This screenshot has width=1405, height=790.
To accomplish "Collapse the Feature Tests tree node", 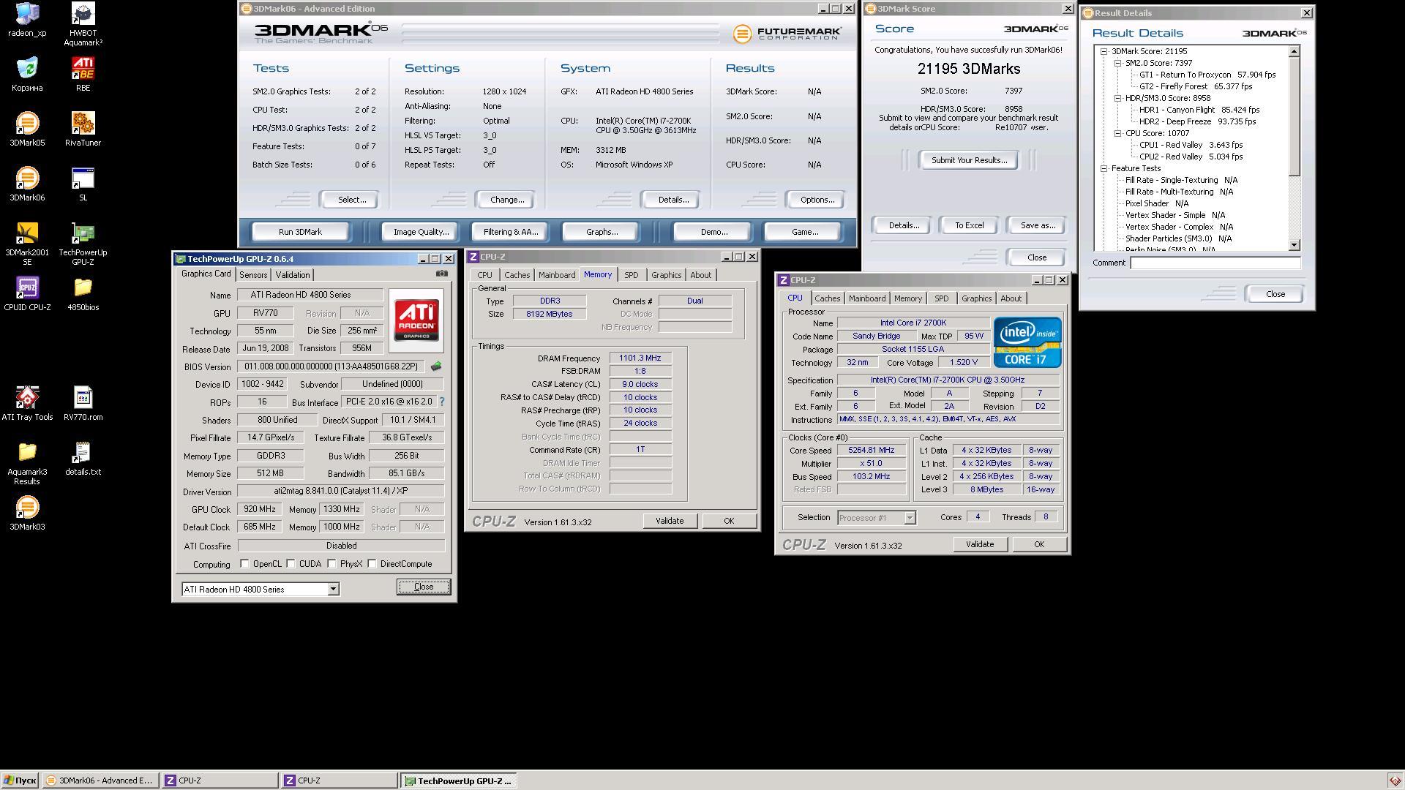I will (1104, 168).
